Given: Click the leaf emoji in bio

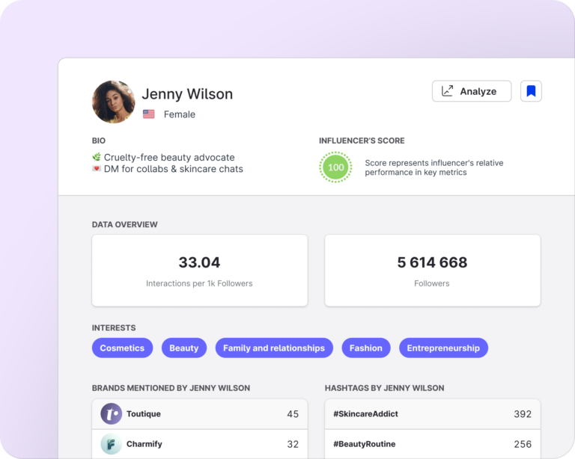Looking at the screenshot, I should click(x=97, y=157).
